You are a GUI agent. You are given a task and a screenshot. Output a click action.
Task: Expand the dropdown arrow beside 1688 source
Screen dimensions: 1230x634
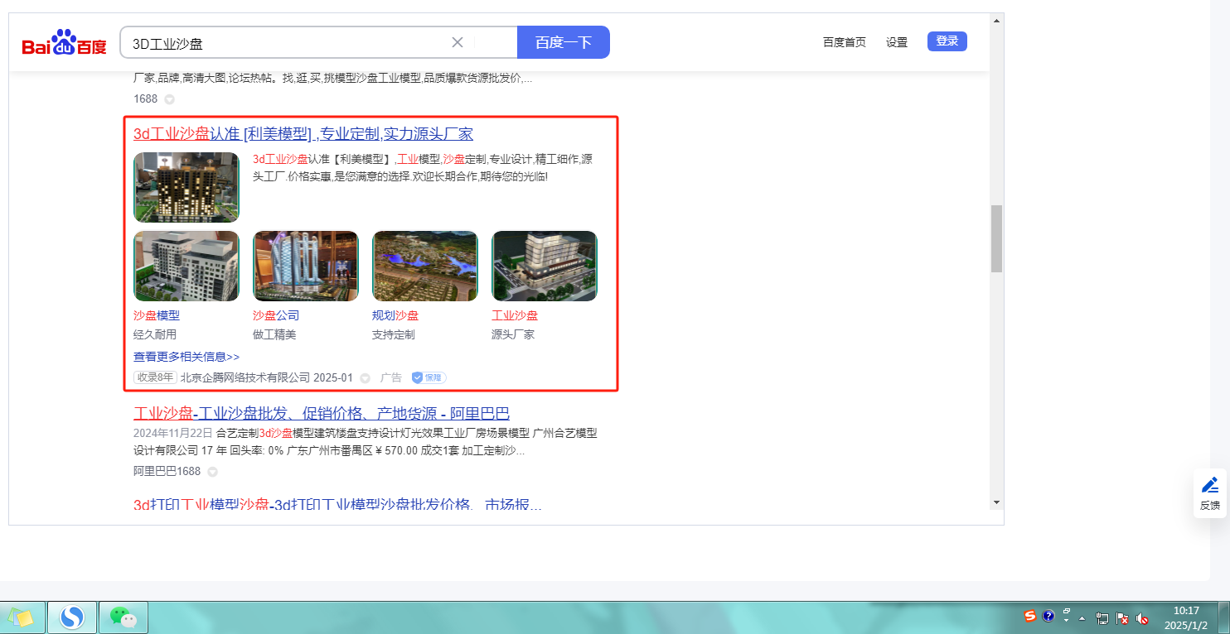(169, 99)
